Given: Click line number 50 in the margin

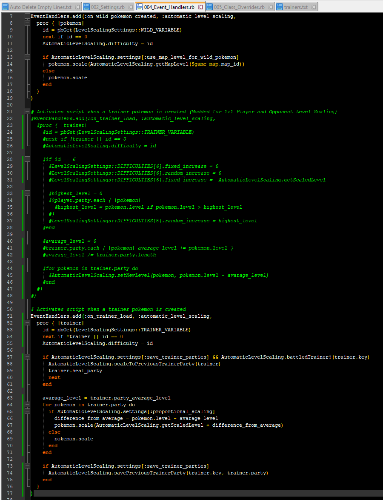Looking at the screenshot, I should tap(10, 309).
